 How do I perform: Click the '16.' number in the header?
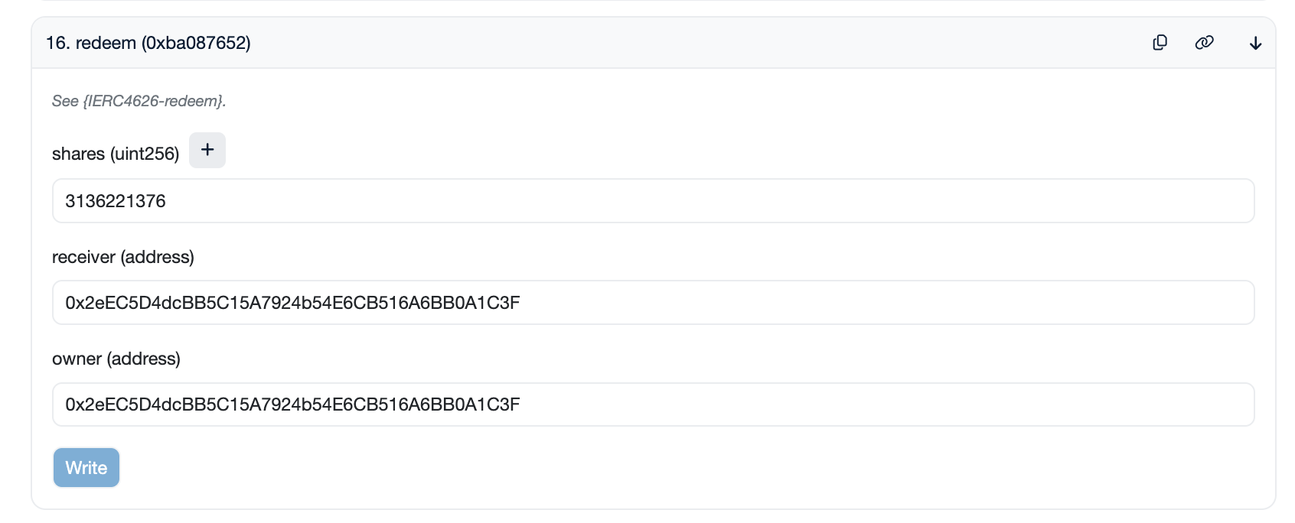click(58, 43)
